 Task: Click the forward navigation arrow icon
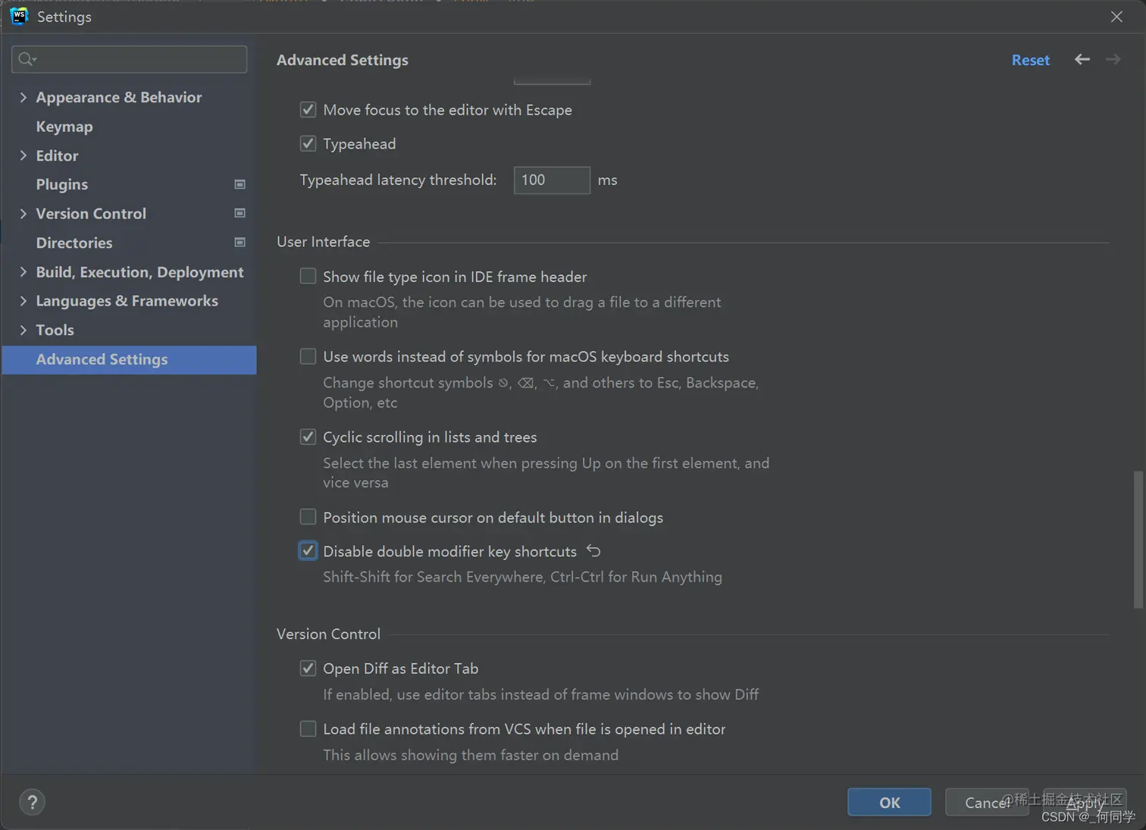point(1113,59)
